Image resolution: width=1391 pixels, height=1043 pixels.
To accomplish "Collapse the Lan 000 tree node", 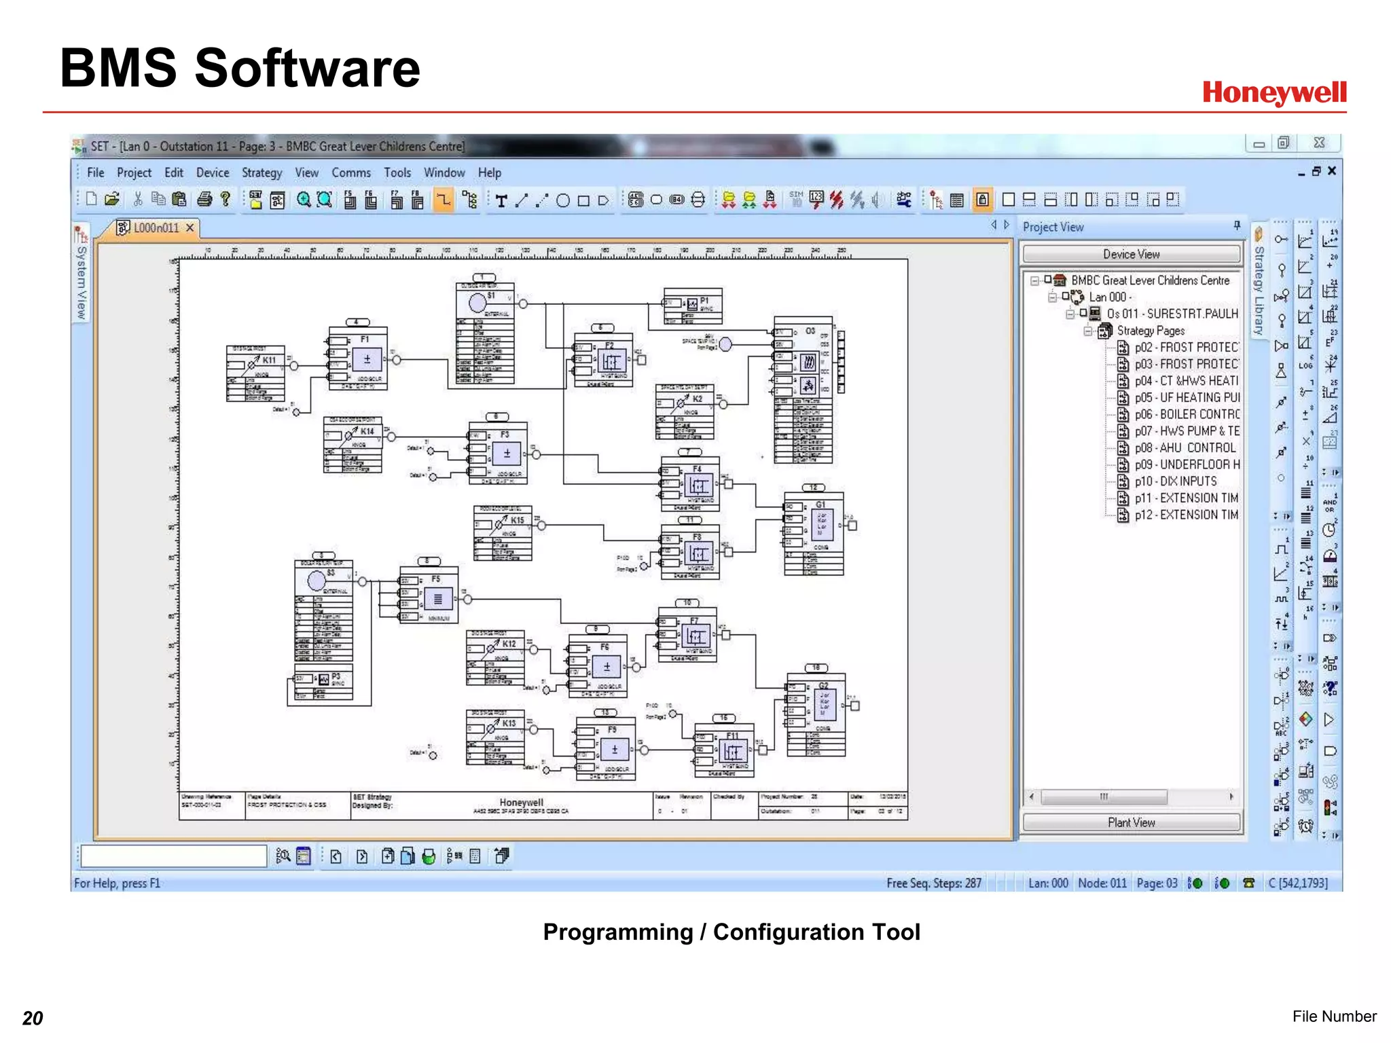I will point(1052,297).
